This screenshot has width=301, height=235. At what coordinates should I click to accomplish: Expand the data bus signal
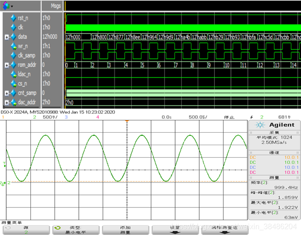point(6,37)
